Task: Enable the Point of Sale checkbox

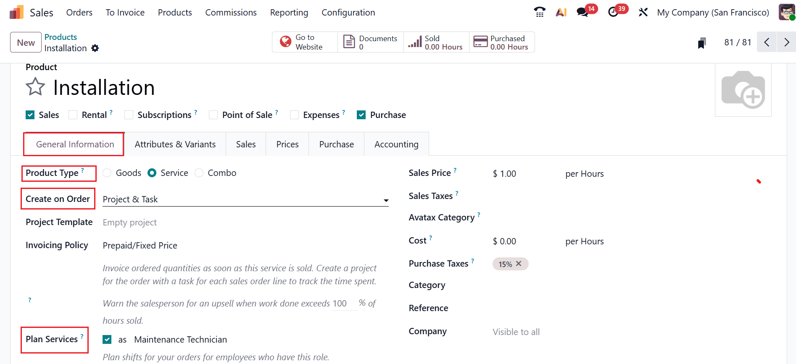Action: tap(213, 115)
